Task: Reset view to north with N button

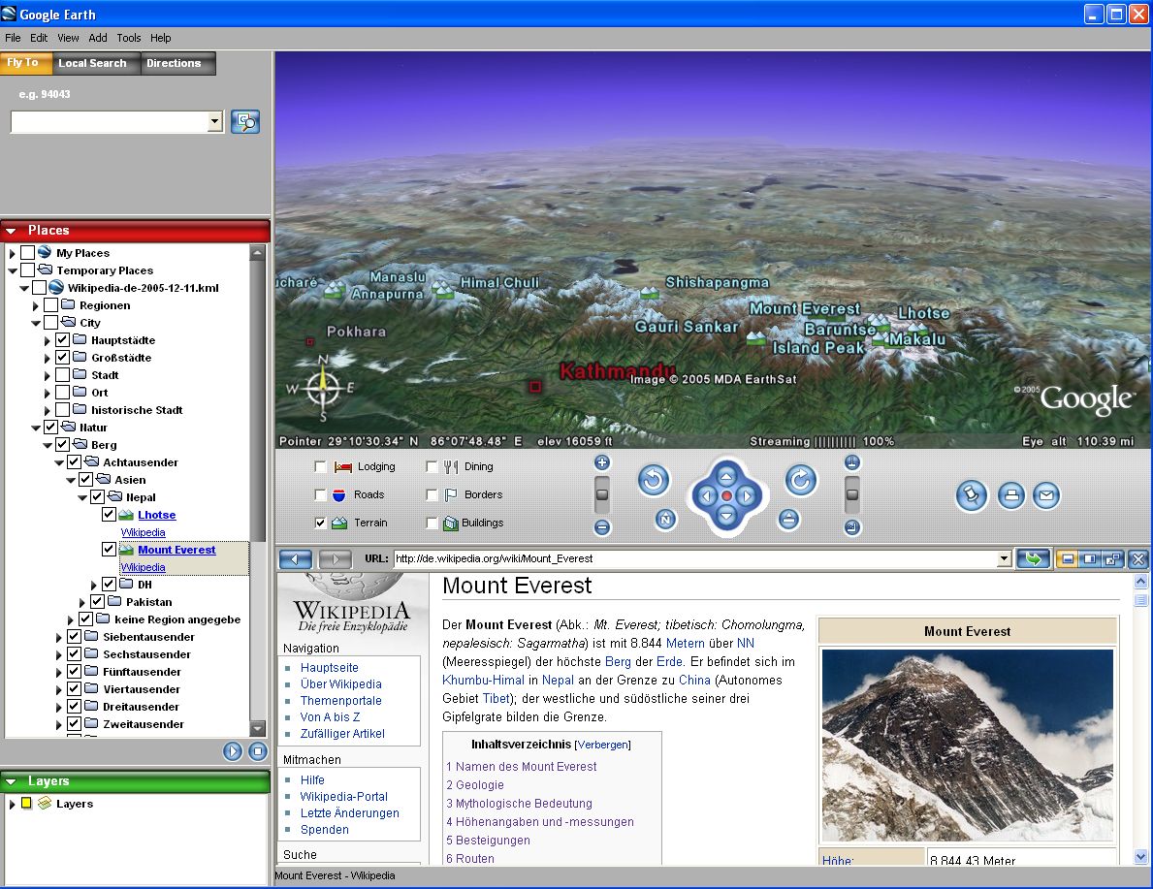Action: point(664,519)
